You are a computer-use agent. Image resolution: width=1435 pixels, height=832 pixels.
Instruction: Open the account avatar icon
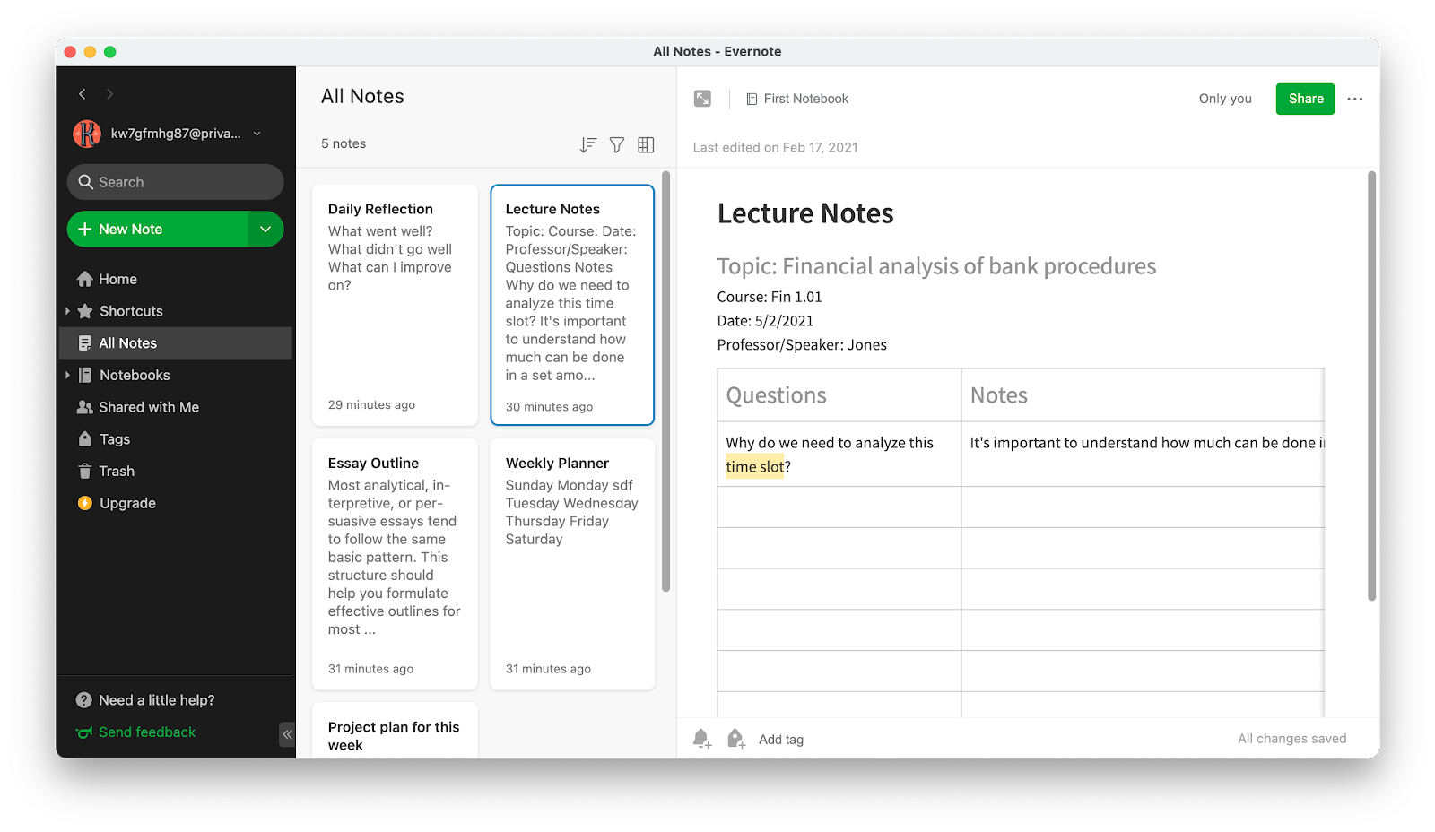[87, 134]
